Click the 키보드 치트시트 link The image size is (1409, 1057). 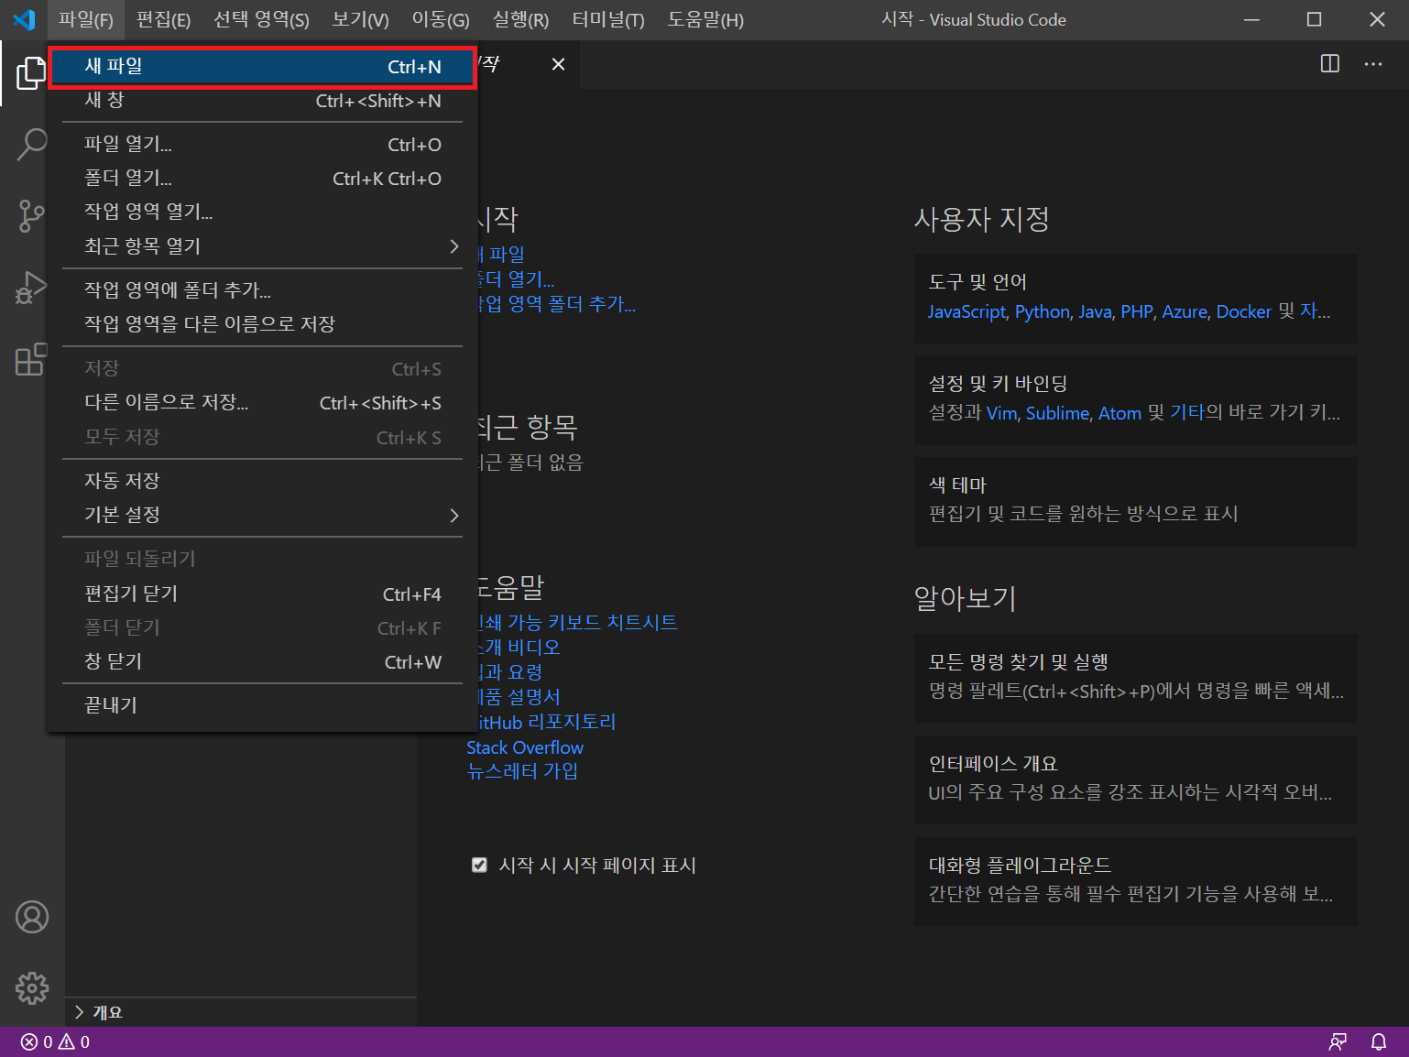pyautogui.click(x=578, y=622)
